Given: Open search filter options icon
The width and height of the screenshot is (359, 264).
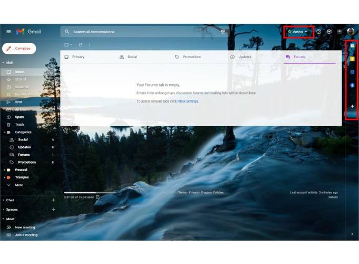Looking at the screenshot, I should tap(222, 32).
